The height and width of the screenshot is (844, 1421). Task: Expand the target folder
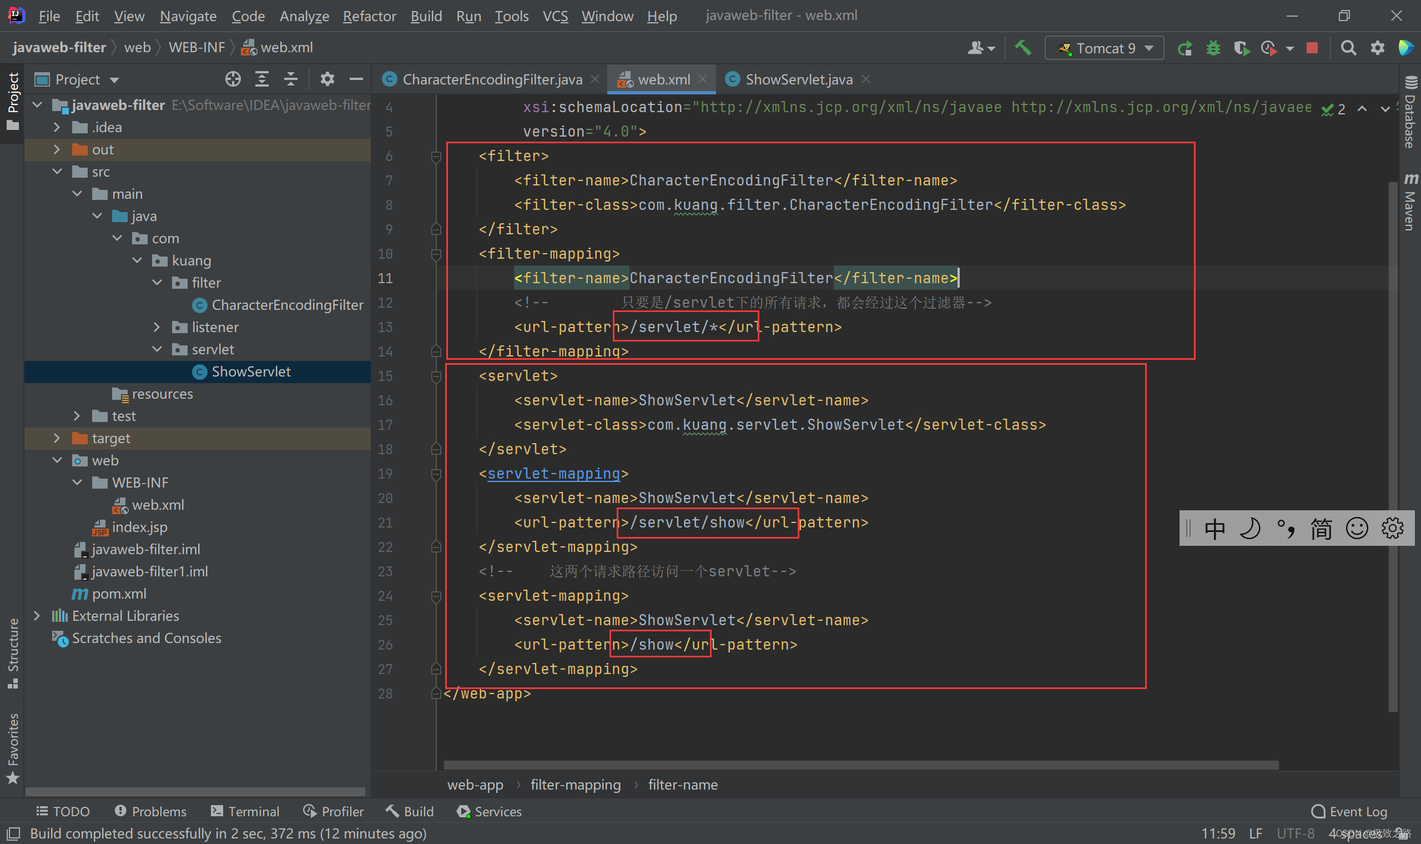tap(56, 438)
